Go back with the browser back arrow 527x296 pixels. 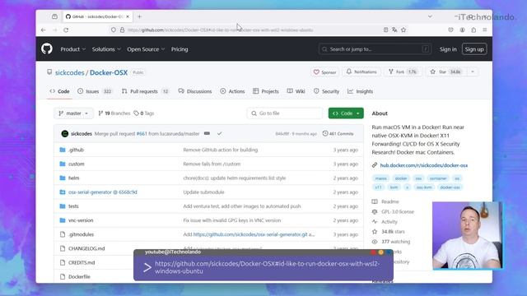(x=44, y=30)
